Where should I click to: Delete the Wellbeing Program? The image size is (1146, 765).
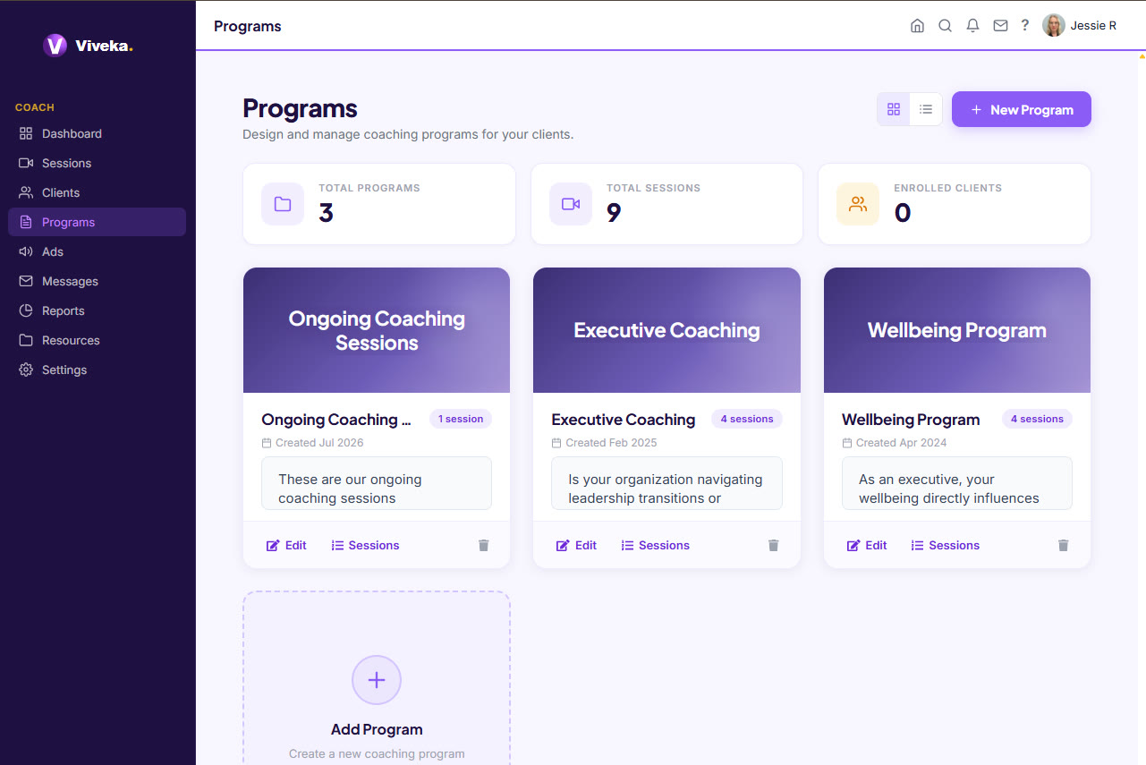(x=1064, y=545)
